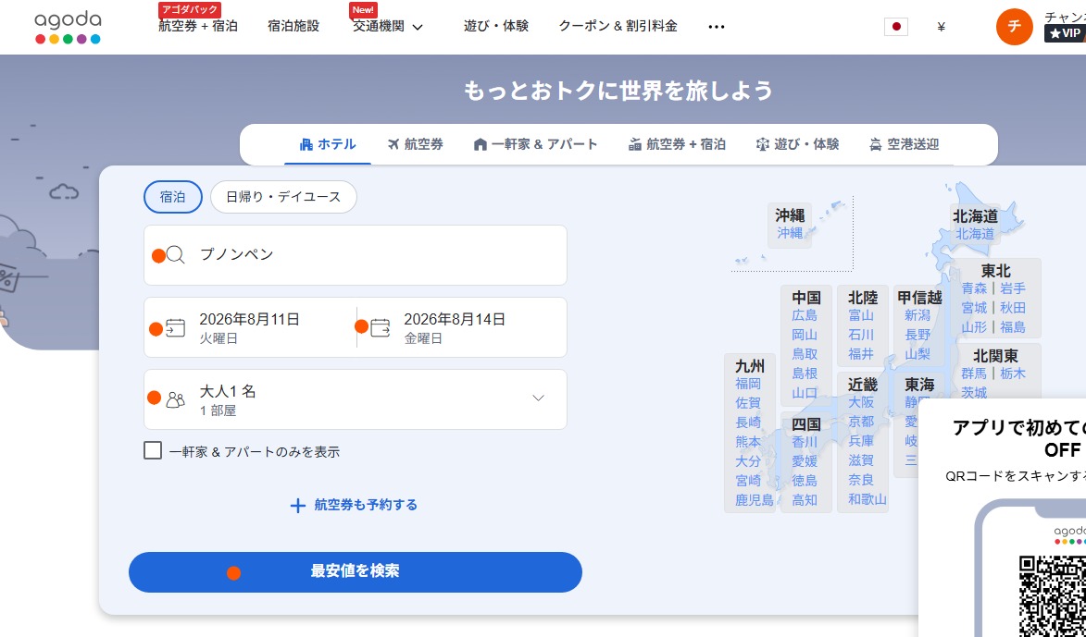
Task: Open the orange チ profile avatar
Action: (1014, 27)
